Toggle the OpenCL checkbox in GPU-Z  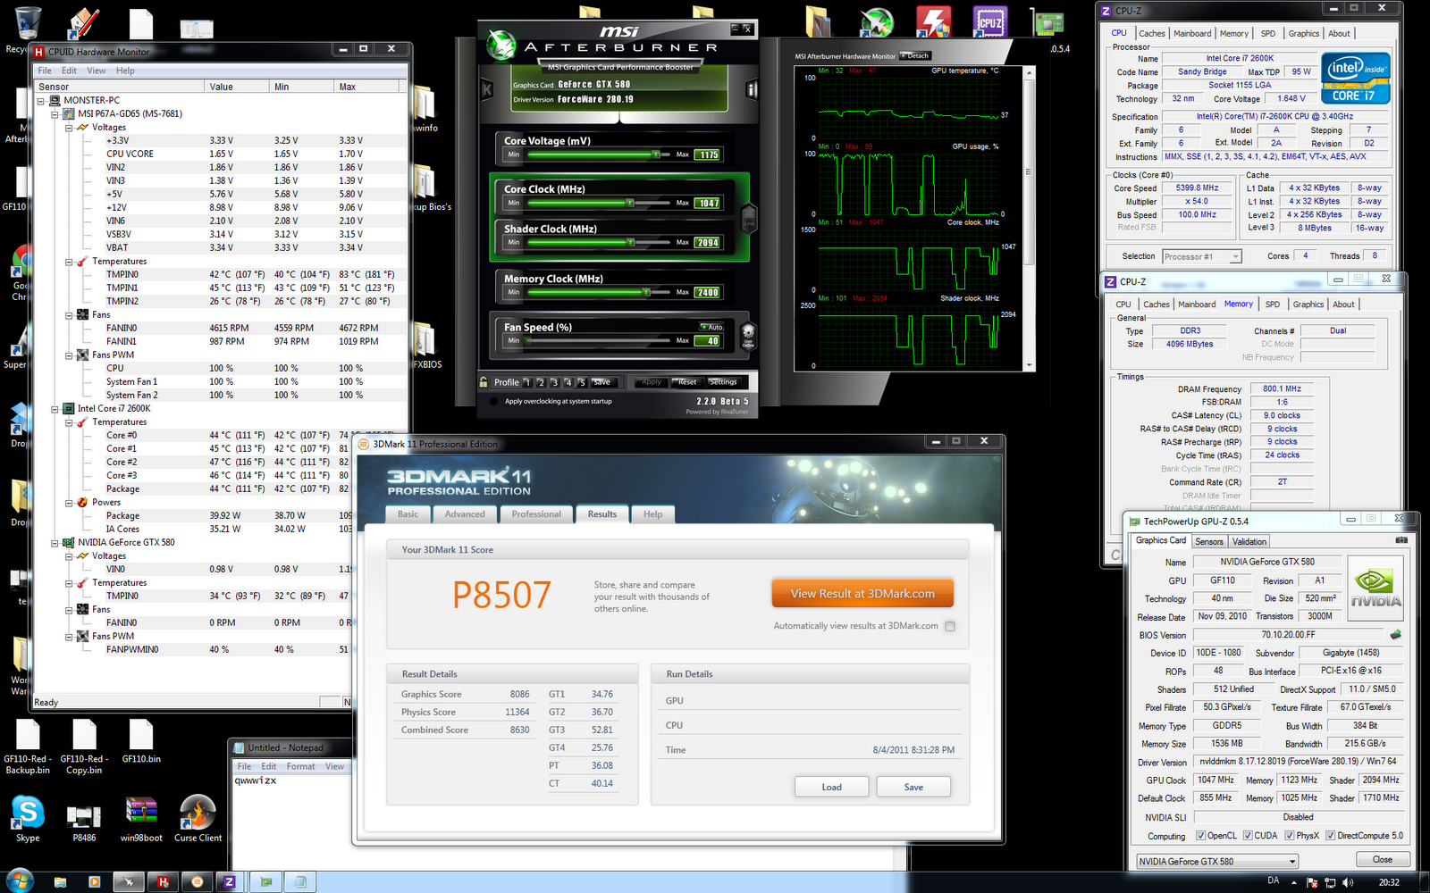(x=1201, y=836)
